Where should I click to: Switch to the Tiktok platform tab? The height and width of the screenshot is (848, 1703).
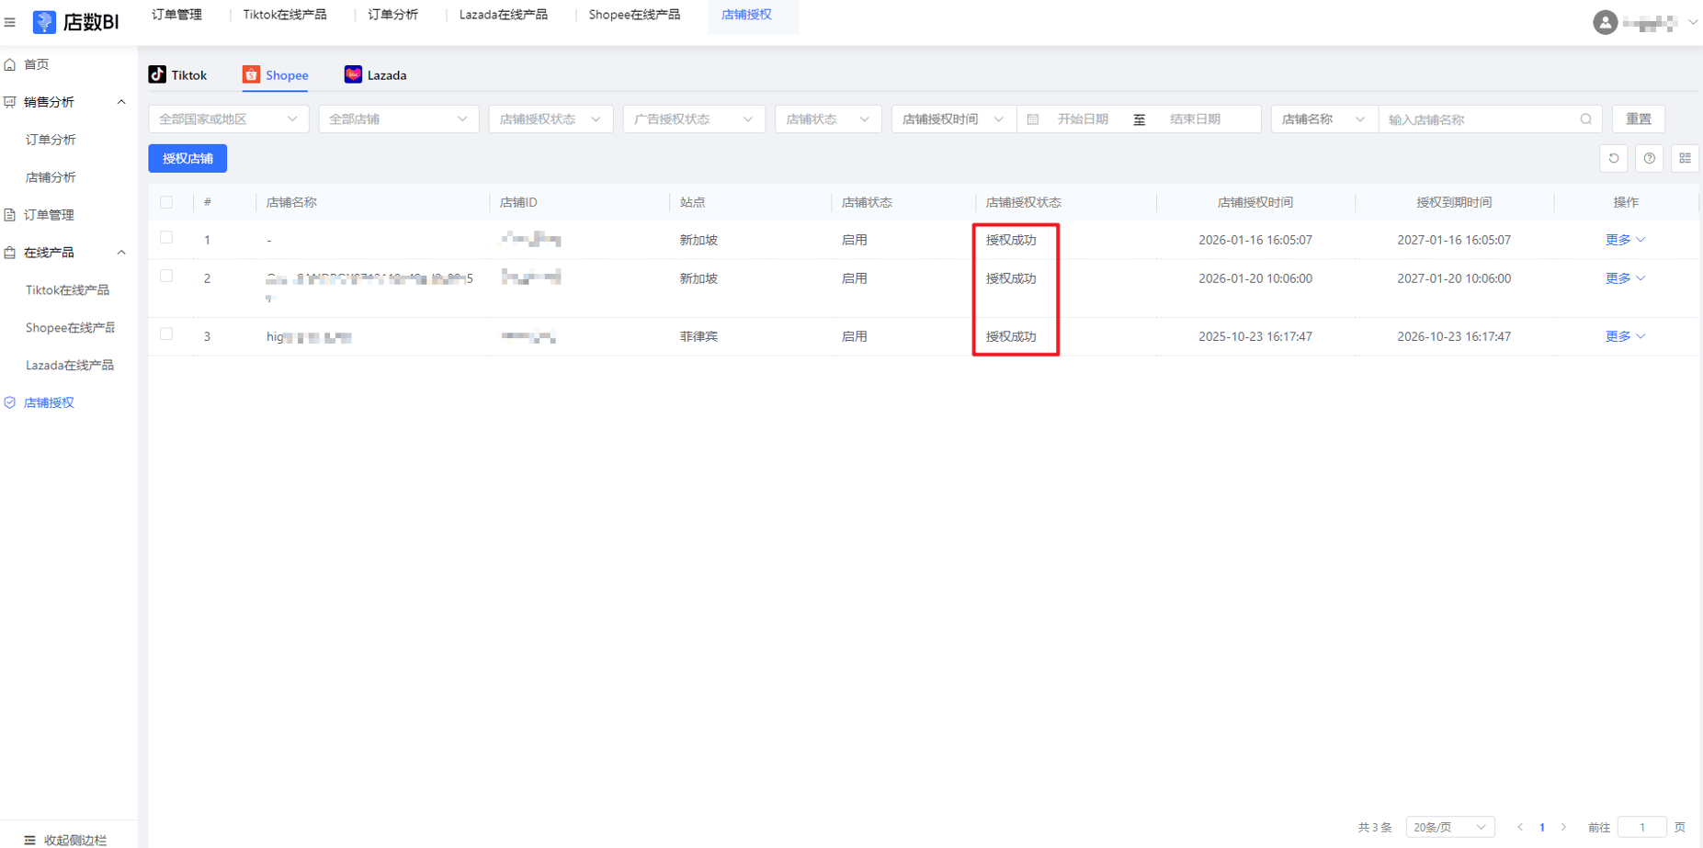[178, 75]
